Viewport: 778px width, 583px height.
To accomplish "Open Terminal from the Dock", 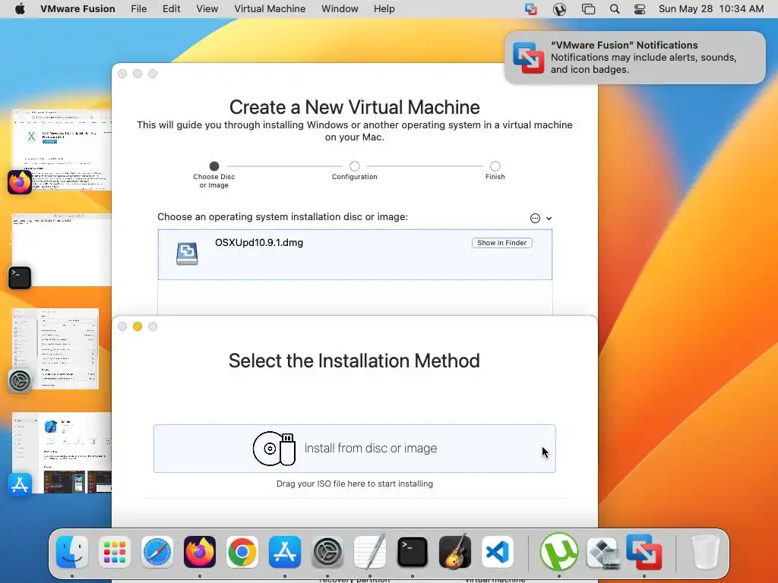I will (413, 552).
